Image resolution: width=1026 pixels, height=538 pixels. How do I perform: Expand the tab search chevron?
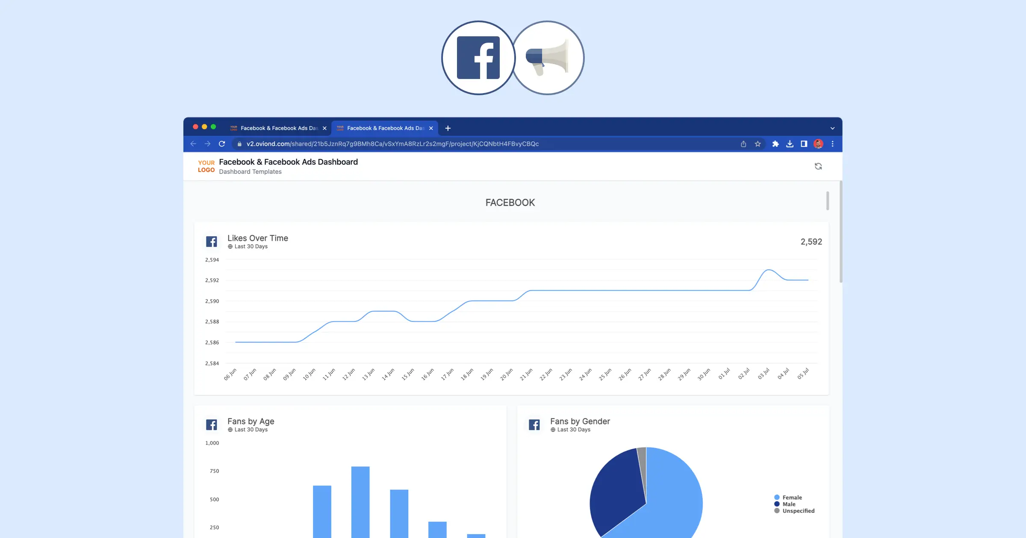coord(832,128)
